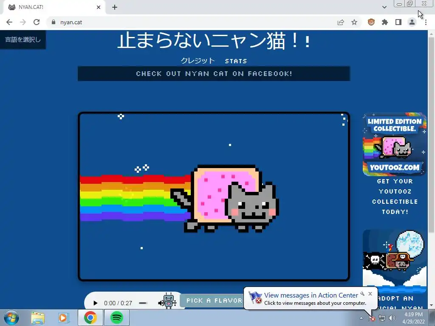Image resolution: width=435 pixels, height=326 pixels.
Task: Open a new tab with plus button
Action: [x=115, y=7]
